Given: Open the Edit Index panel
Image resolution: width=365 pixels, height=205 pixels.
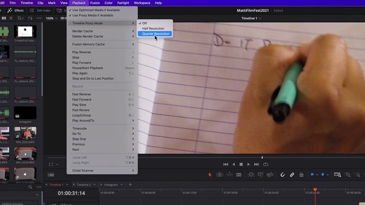Looking at the screenshot, I should coord(40,10).
